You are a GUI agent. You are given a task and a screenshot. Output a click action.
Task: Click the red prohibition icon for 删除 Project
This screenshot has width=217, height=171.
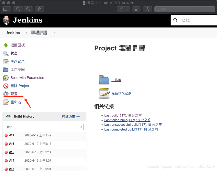tap(6, 86)
